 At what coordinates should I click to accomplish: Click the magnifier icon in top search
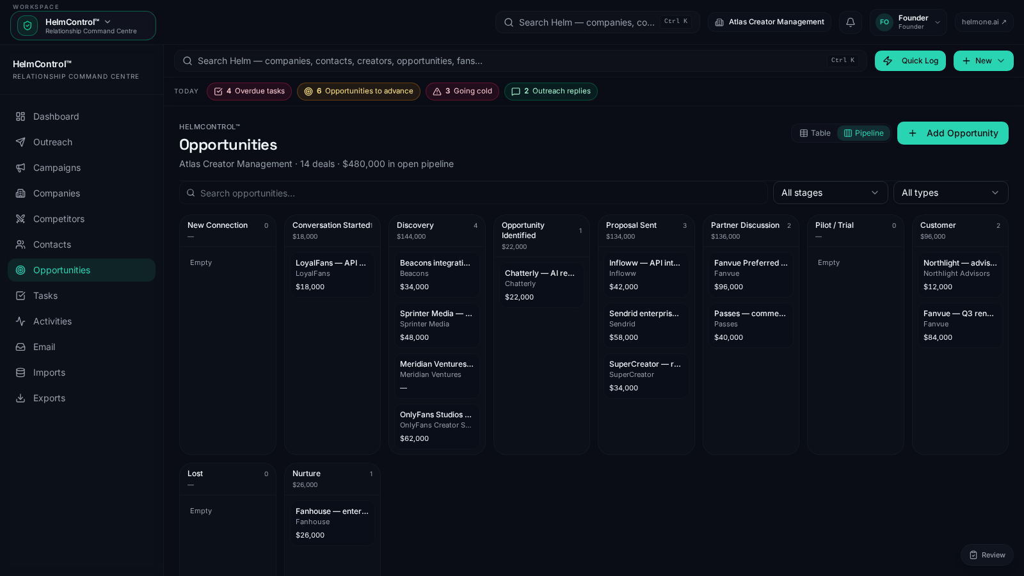point(509,22)
